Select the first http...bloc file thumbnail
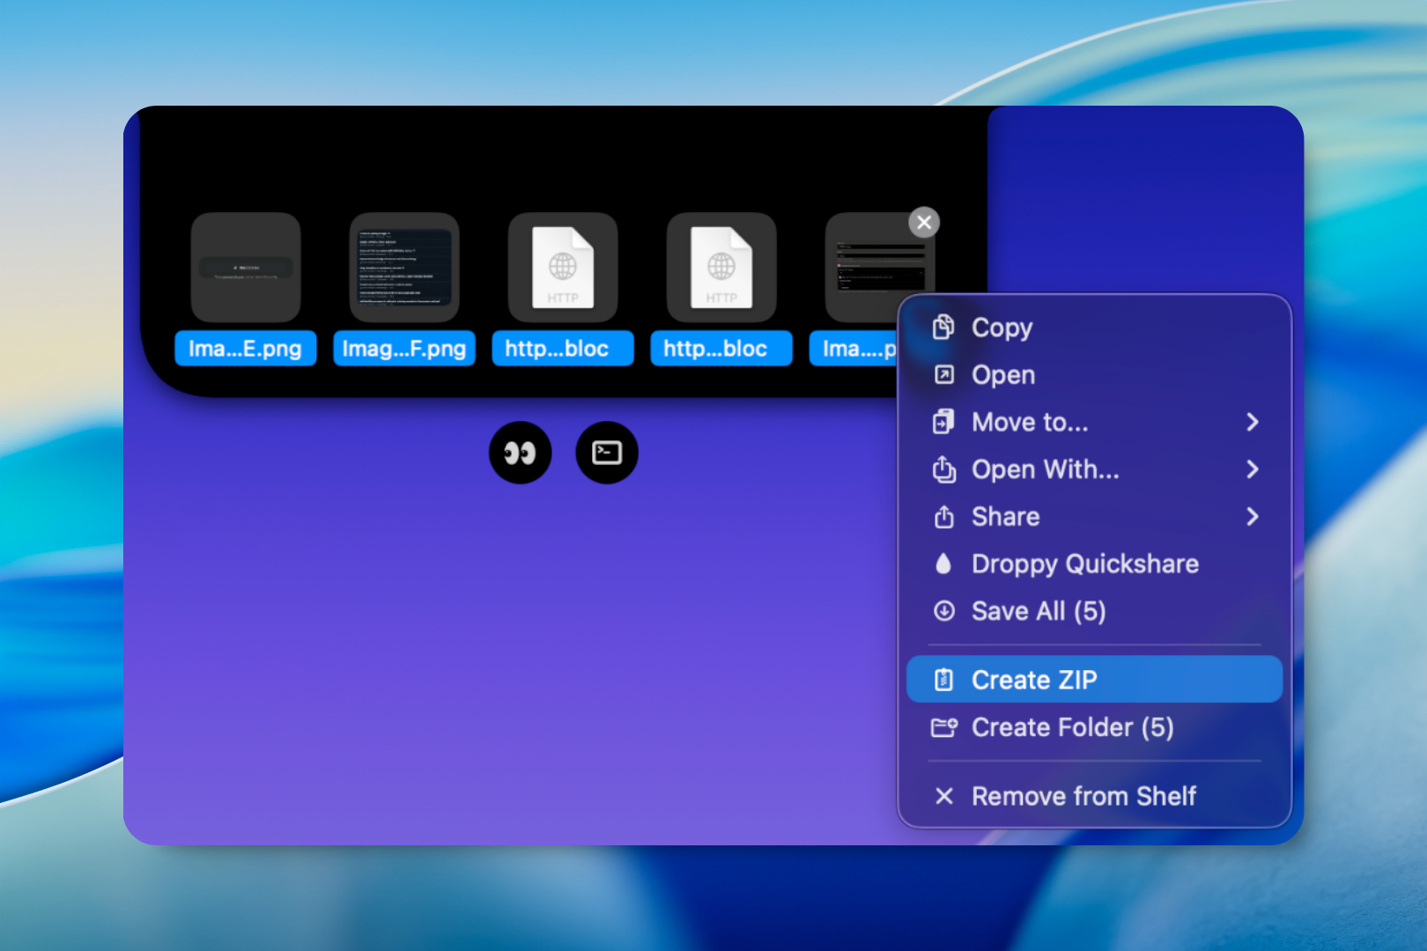This screenshot has width=1427, height=951. click(563, 268)
